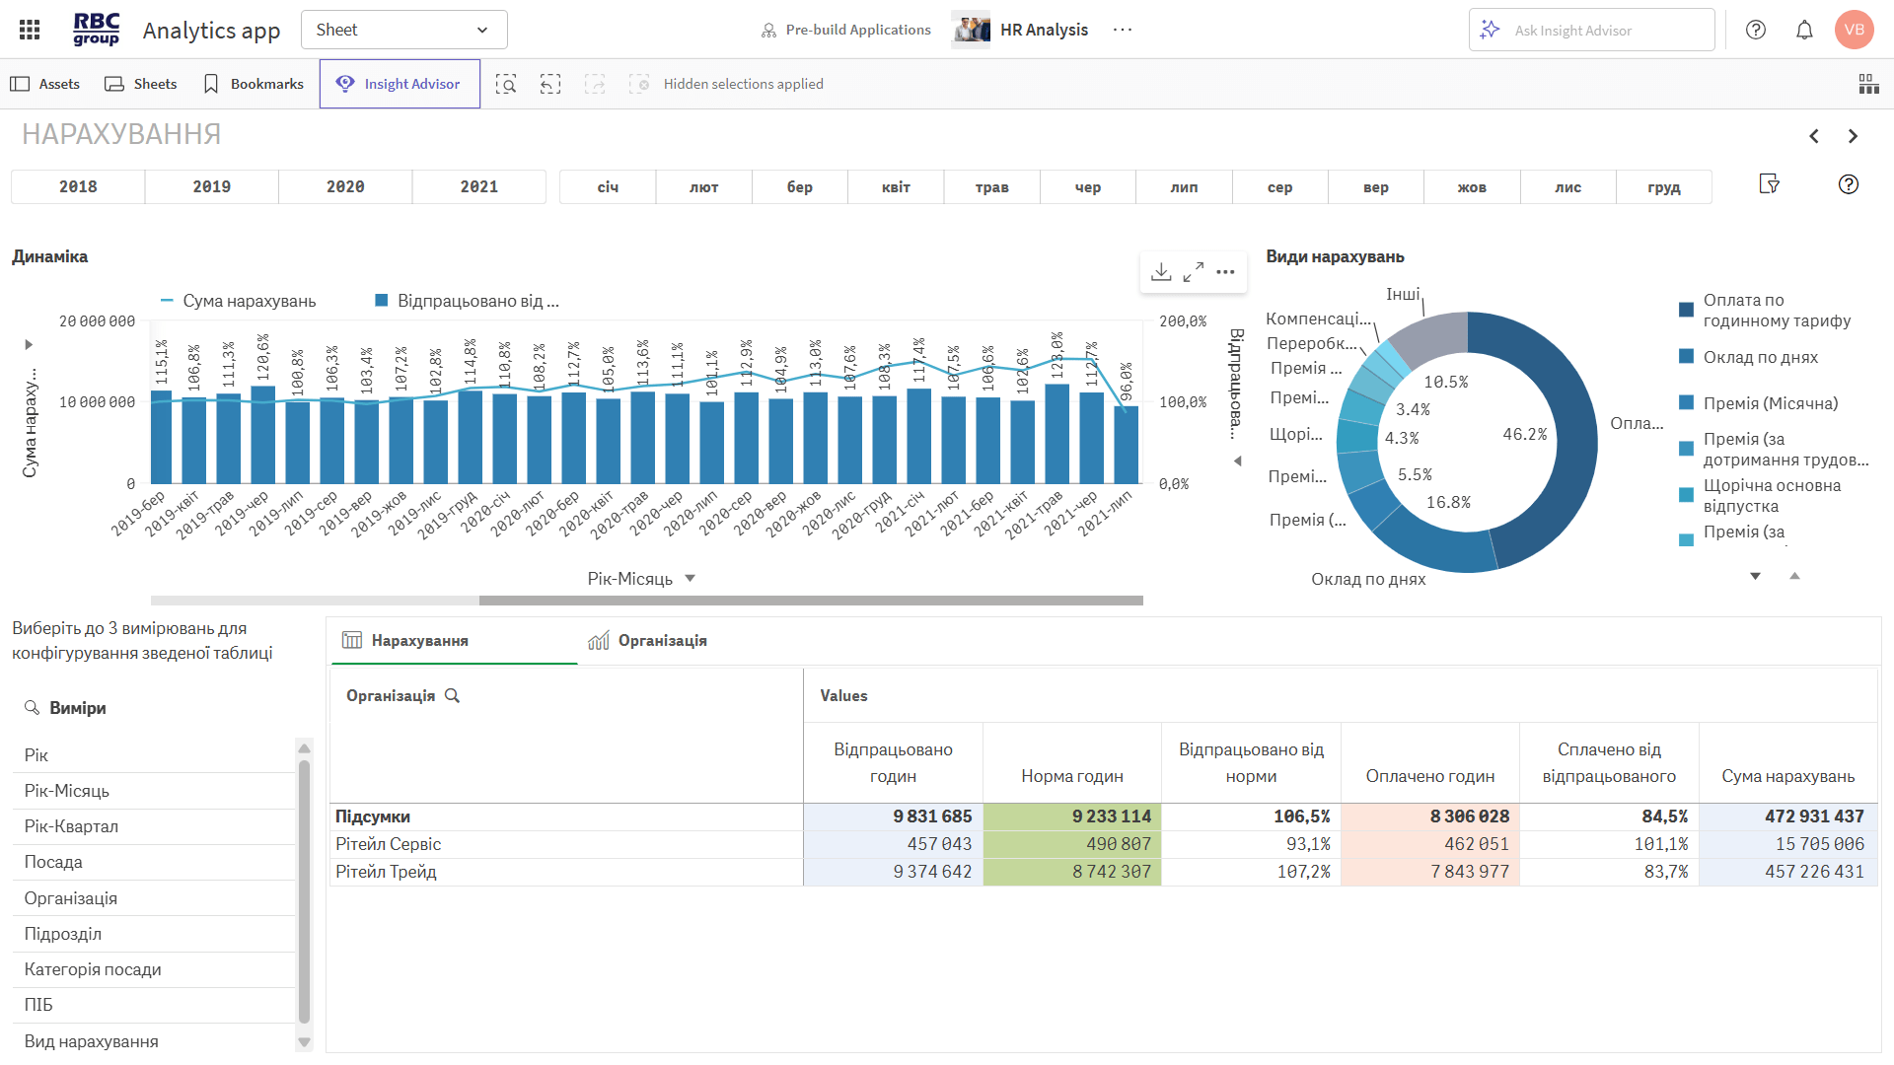
Task: Open the Sheet dropdown
Action: pos(403,30)
